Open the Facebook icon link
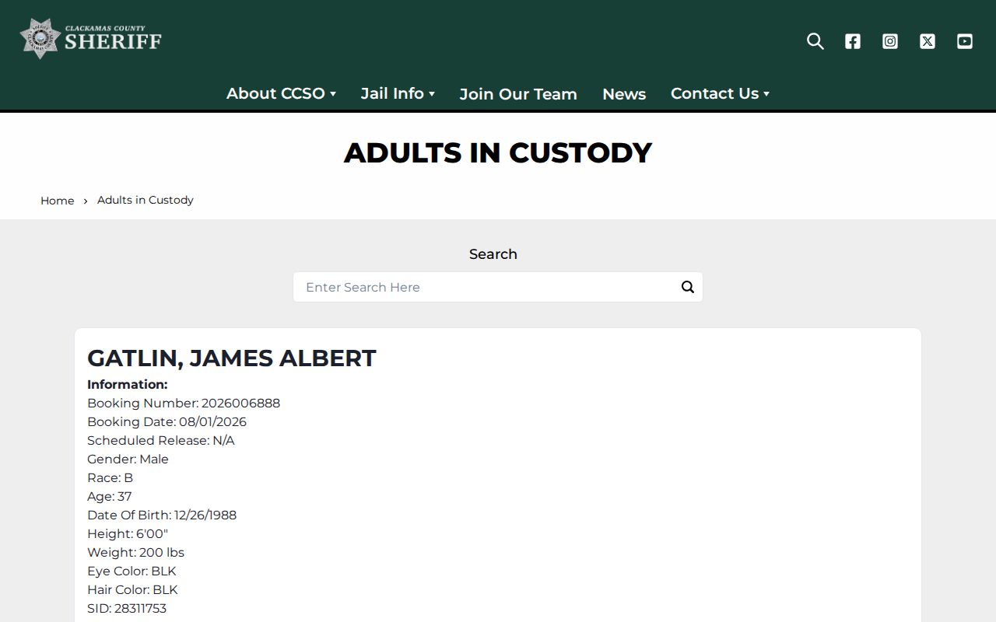Image resolution: width=996 pixels, height=622 pixels. pyautogui.click(x=853, y=41)
